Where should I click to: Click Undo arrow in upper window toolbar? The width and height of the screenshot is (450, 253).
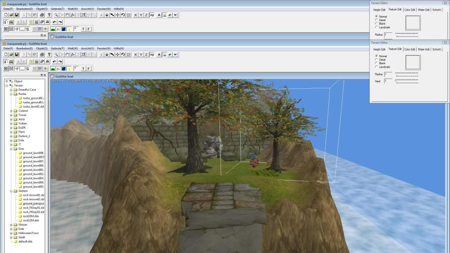54,22
